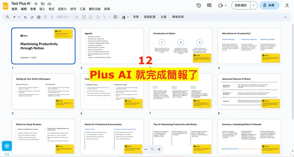Click the add comment icon
Screen dimensions: 294x157
115,17
